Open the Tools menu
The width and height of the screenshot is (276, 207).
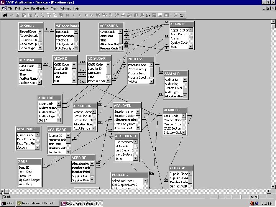(54, 8)
